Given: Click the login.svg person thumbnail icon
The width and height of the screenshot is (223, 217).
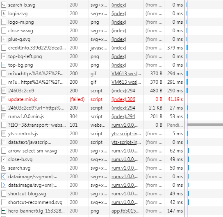Looking at the screenshot, I should click(4, 13).
